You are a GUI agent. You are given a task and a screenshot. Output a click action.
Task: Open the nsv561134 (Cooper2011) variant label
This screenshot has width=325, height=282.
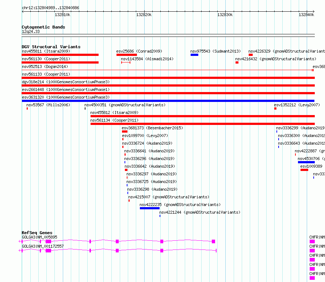click(x=114, y=120)
